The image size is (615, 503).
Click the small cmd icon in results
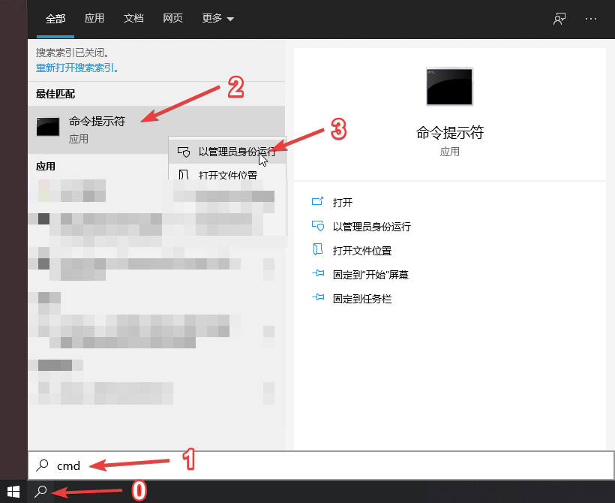[x=48, y=127]
